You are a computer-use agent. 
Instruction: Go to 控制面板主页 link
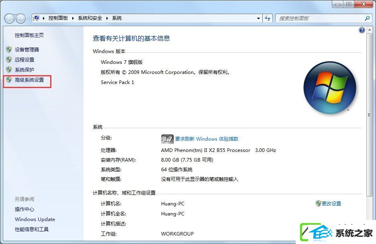coord(29,35)
